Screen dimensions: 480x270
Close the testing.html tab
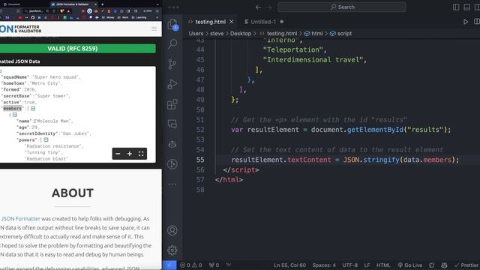pyautogui.click(x=232, y=22)
